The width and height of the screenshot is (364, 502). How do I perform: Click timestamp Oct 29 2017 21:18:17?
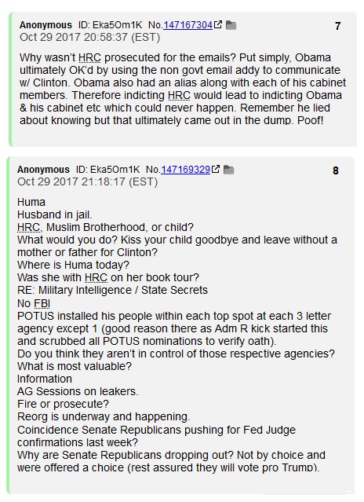[x=88, y=181]
